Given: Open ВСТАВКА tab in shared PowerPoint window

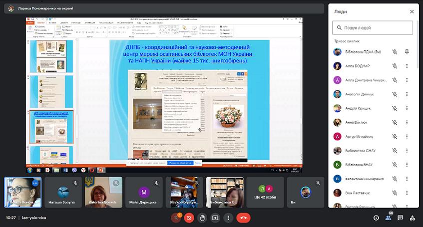Looking at the screenshot, I should pos(52,23).
